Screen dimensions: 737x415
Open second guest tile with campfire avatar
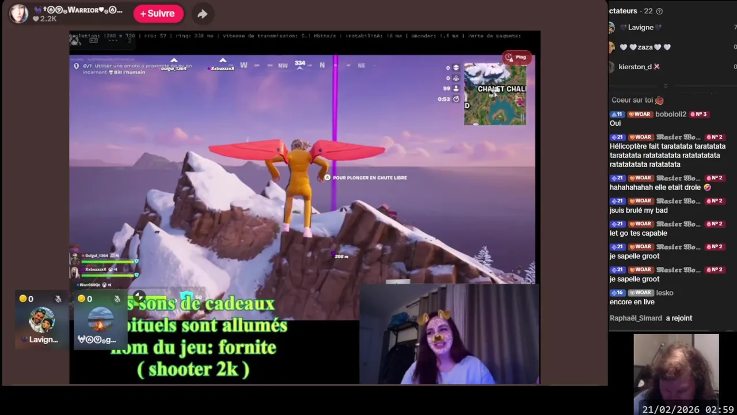click(101, 320)
